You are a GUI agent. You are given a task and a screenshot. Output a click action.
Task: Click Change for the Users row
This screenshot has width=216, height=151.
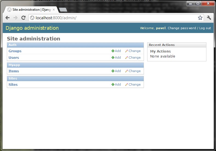pos(133,57)
